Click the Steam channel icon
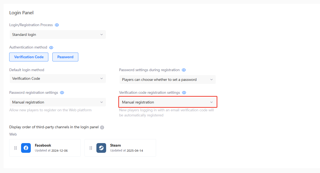 pos(101,148)
